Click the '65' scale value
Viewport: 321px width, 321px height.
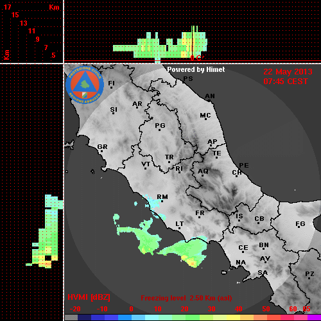306,309
